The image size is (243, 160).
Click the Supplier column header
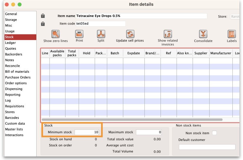pyautogui.click(x=201, y=53)
